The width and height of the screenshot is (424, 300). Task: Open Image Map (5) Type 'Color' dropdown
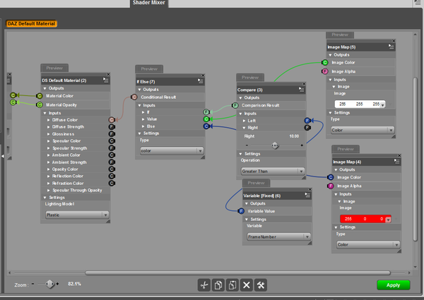(363, 130)
